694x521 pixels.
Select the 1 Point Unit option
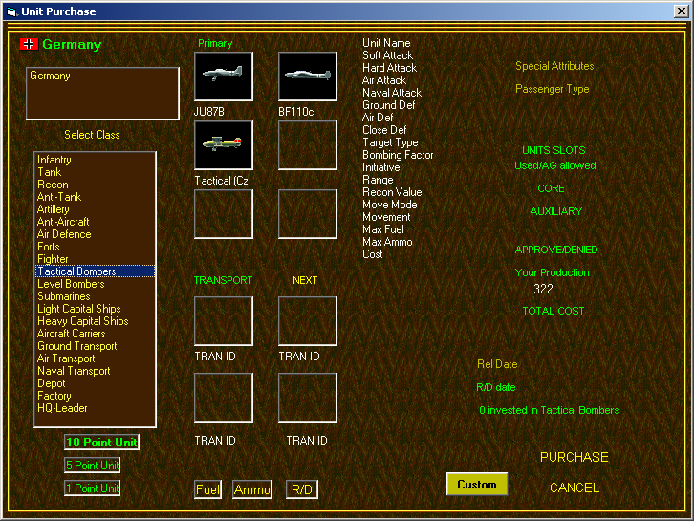tap(92, 488)
